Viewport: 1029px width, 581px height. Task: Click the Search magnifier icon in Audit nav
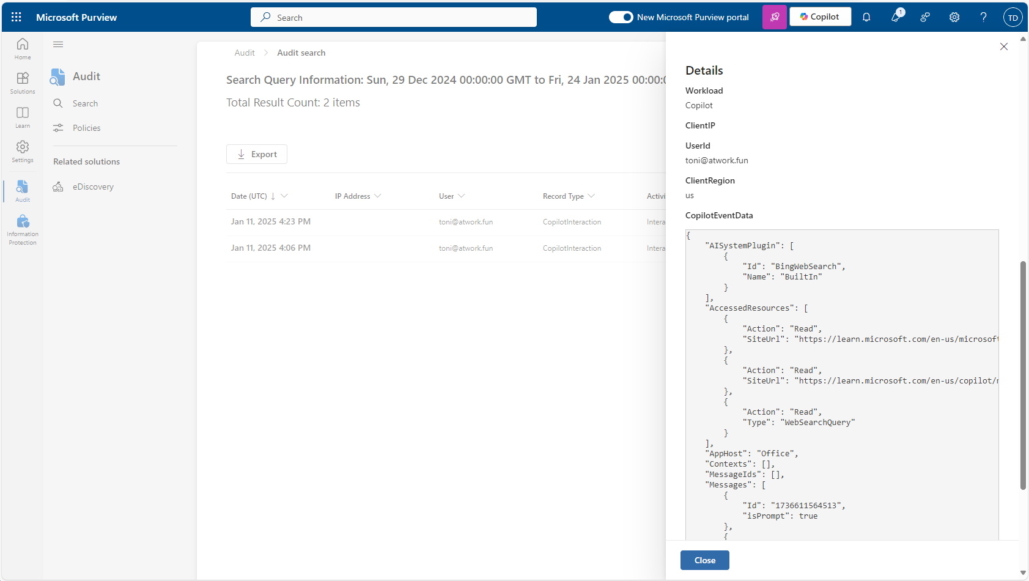pos(58,103)
